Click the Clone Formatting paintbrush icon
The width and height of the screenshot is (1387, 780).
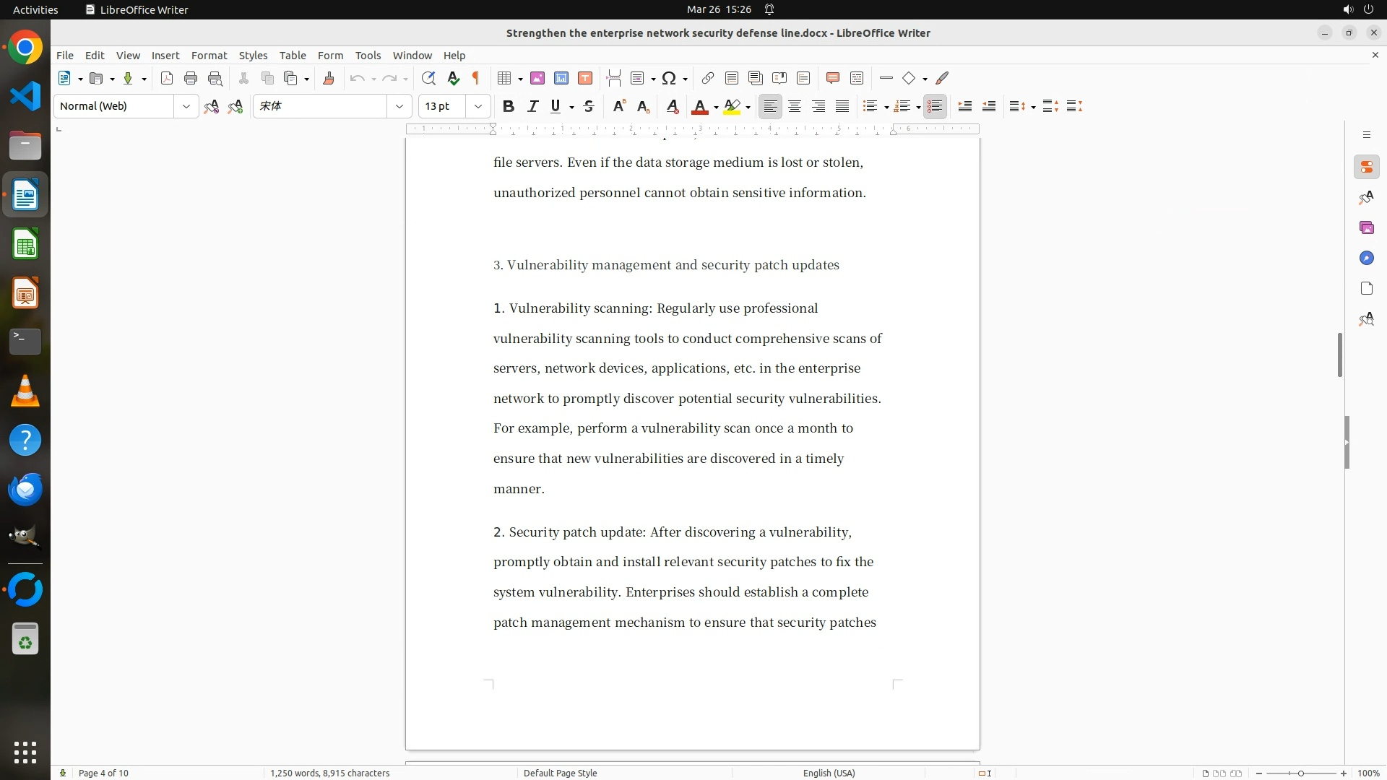tap(329, 79)
